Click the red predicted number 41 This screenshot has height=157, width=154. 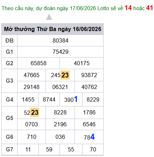click(x=149, y=8)
